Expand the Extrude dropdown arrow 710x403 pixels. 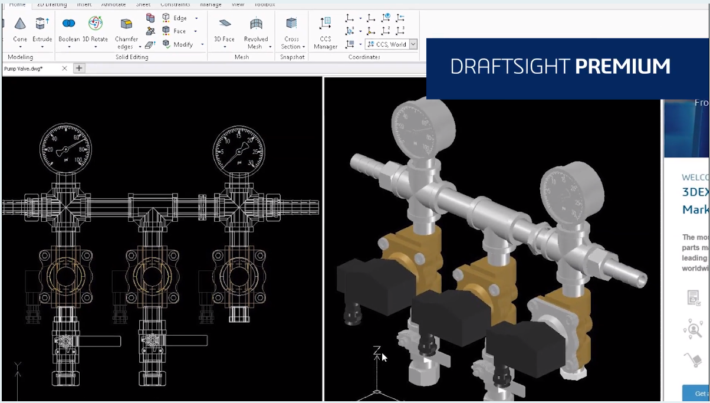42,47
